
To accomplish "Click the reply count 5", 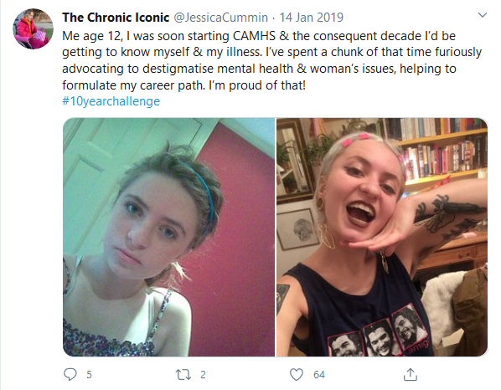I will pos(89,375).
